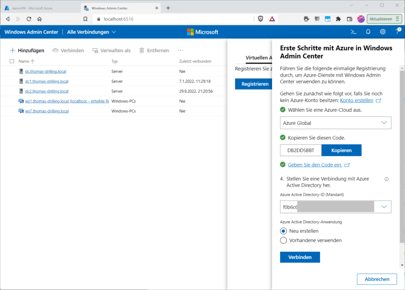405x290 pixels.
Task: Open external link icon after Konto erstellen
Action: (x=379, y=100)
